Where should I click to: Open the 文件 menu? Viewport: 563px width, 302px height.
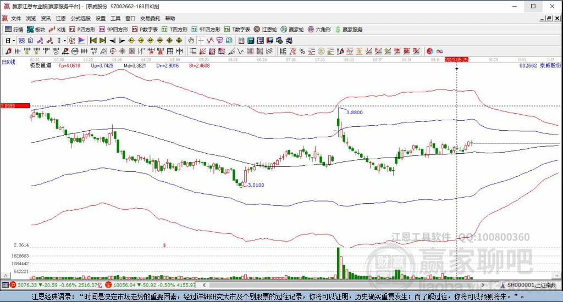click(16, 18)
